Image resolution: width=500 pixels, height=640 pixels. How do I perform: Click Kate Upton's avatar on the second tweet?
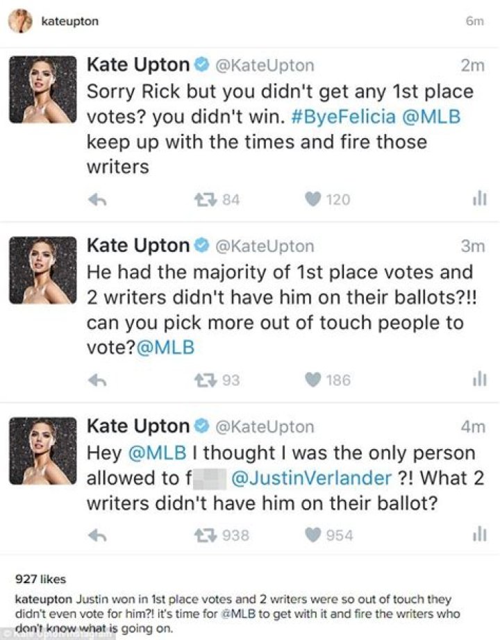[43, 269]
